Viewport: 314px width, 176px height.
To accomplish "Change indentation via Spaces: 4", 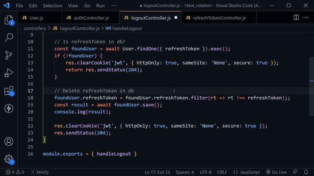I will tap(185, 172).
